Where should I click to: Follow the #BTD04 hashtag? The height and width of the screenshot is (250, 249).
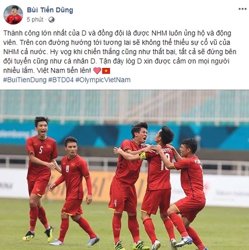[x=61, y=80]
